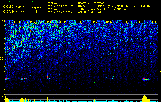Click the 0450 time marker
This screenshot has height=102, width=161.
(155, 22)
